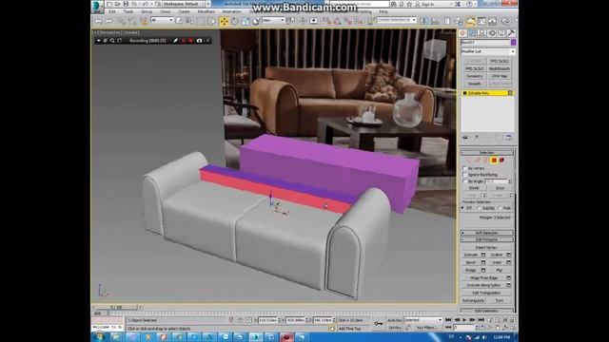
Task: Click the Set Key large key icon
Action: point(379,323)
